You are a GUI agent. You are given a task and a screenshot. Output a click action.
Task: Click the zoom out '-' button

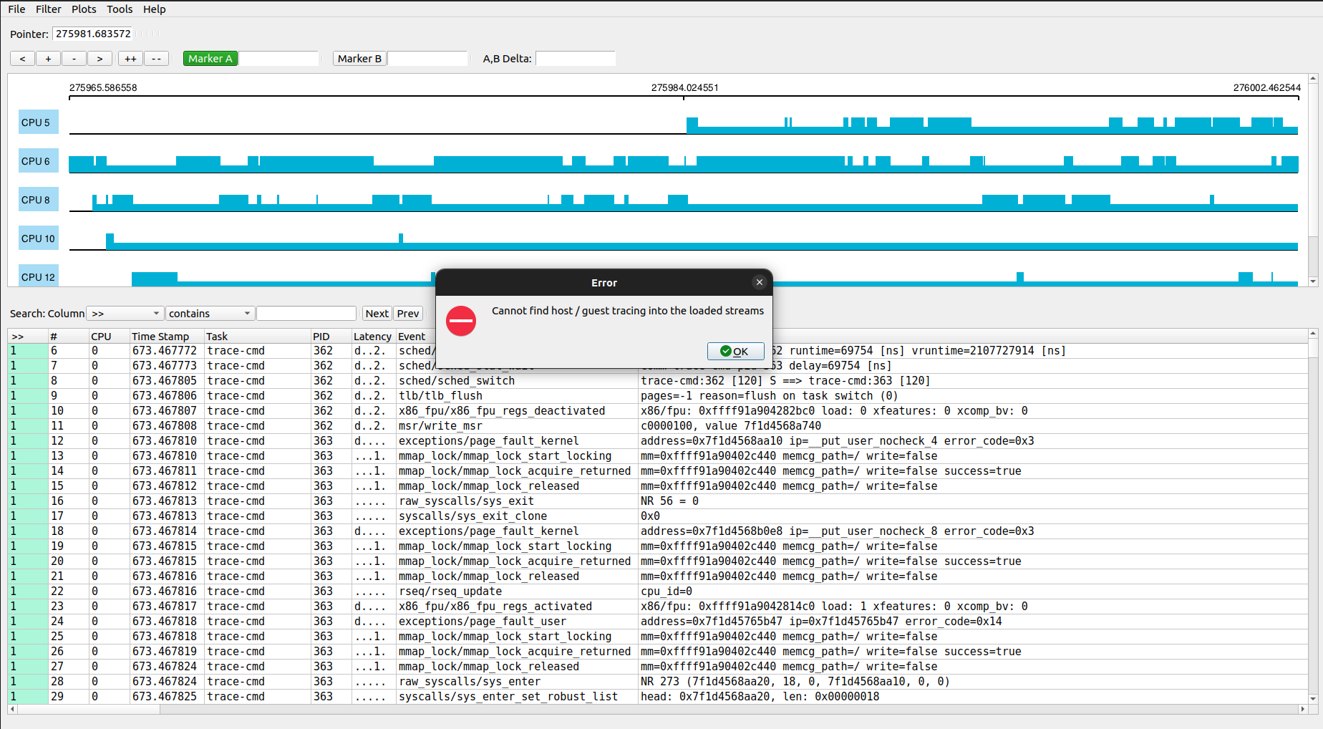[x=74, y=59]
